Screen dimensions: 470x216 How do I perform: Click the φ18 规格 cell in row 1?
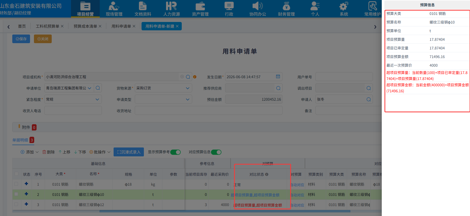(x=128, y=184)
